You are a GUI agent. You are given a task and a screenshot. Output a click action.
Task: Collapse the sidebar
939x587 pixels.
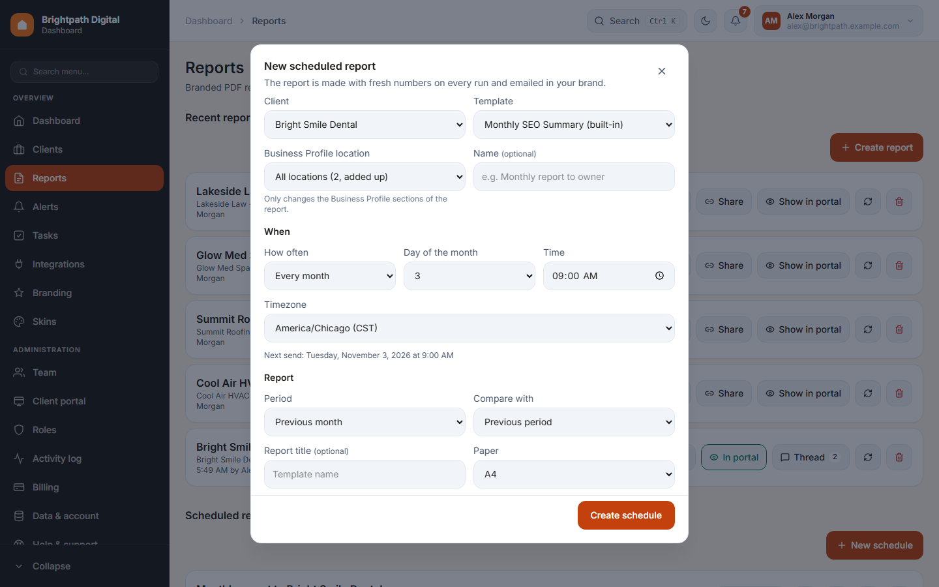pos(85,566)
